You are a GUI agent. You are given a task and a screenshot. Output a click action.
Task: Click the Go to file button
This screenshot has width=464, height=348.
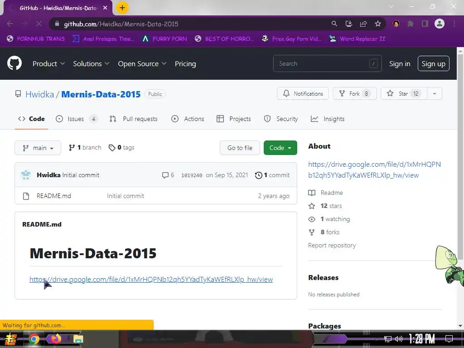pos(240,148)
